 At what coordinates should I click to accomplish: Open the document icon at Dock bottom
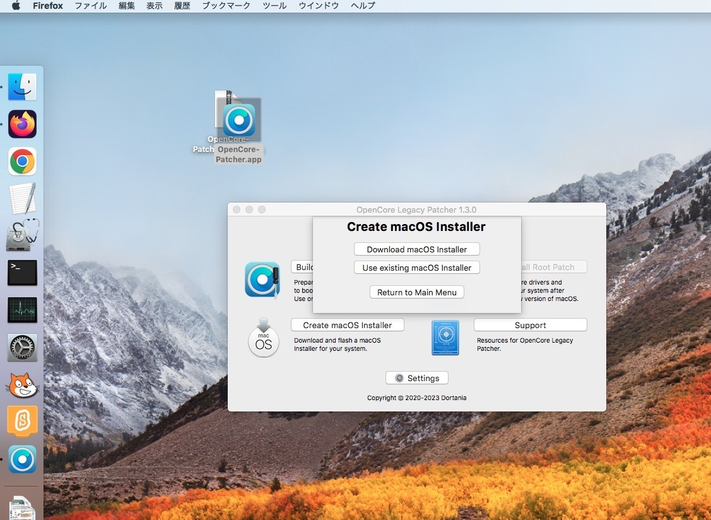click(22, 507)
